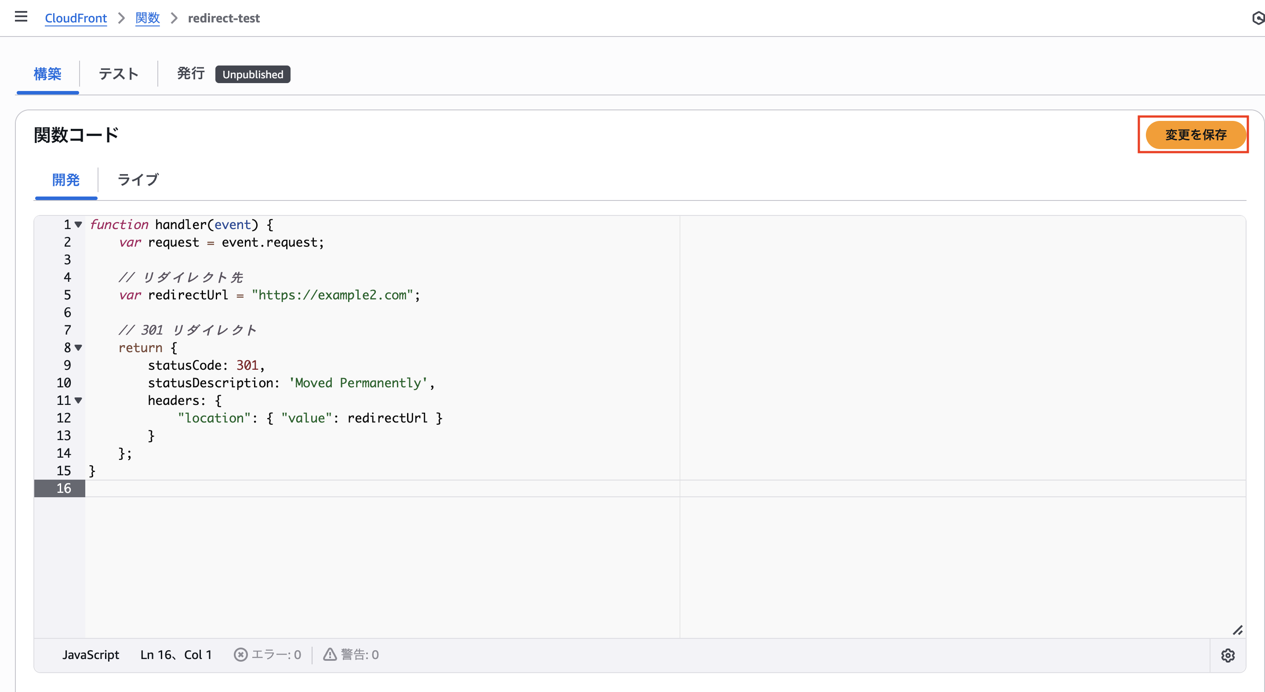The image size is (1265, 692).
Task: Click the 'Moved Permanently' string in code
Action: tap(358, 382)
